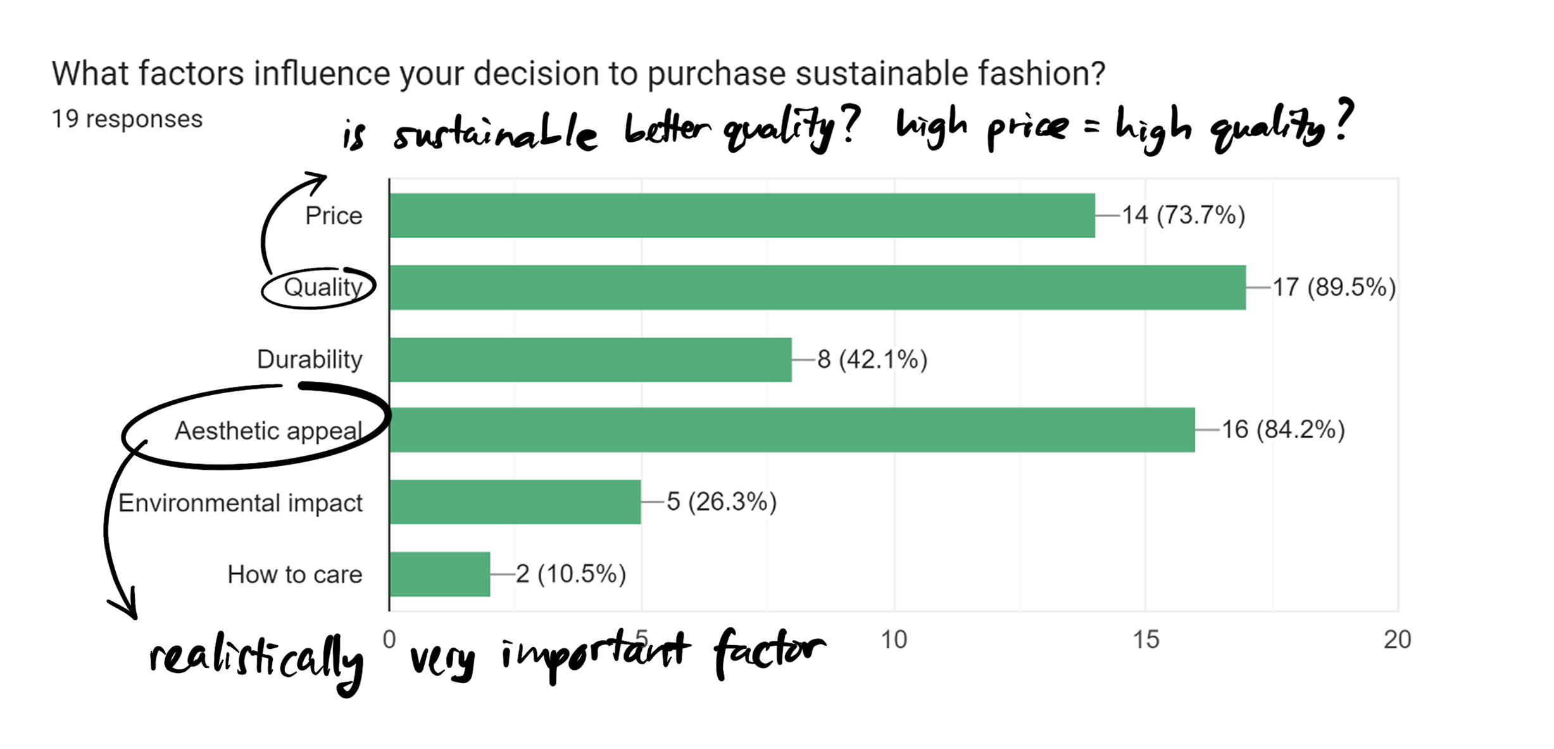Image resolution: width=1554 pixels, height=749 pixels.
Task: Click the Environmental impact bar
Action: pos(515,502)
